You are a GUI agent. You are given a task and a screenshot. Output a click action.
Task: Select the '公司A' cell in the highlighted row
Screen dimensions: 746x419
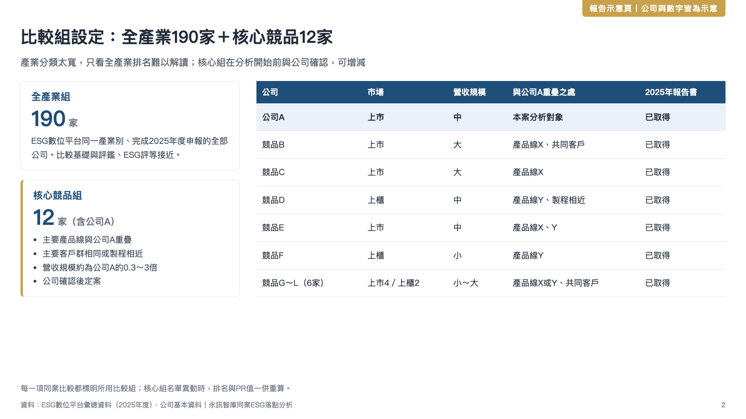click(x=273, y=117)
